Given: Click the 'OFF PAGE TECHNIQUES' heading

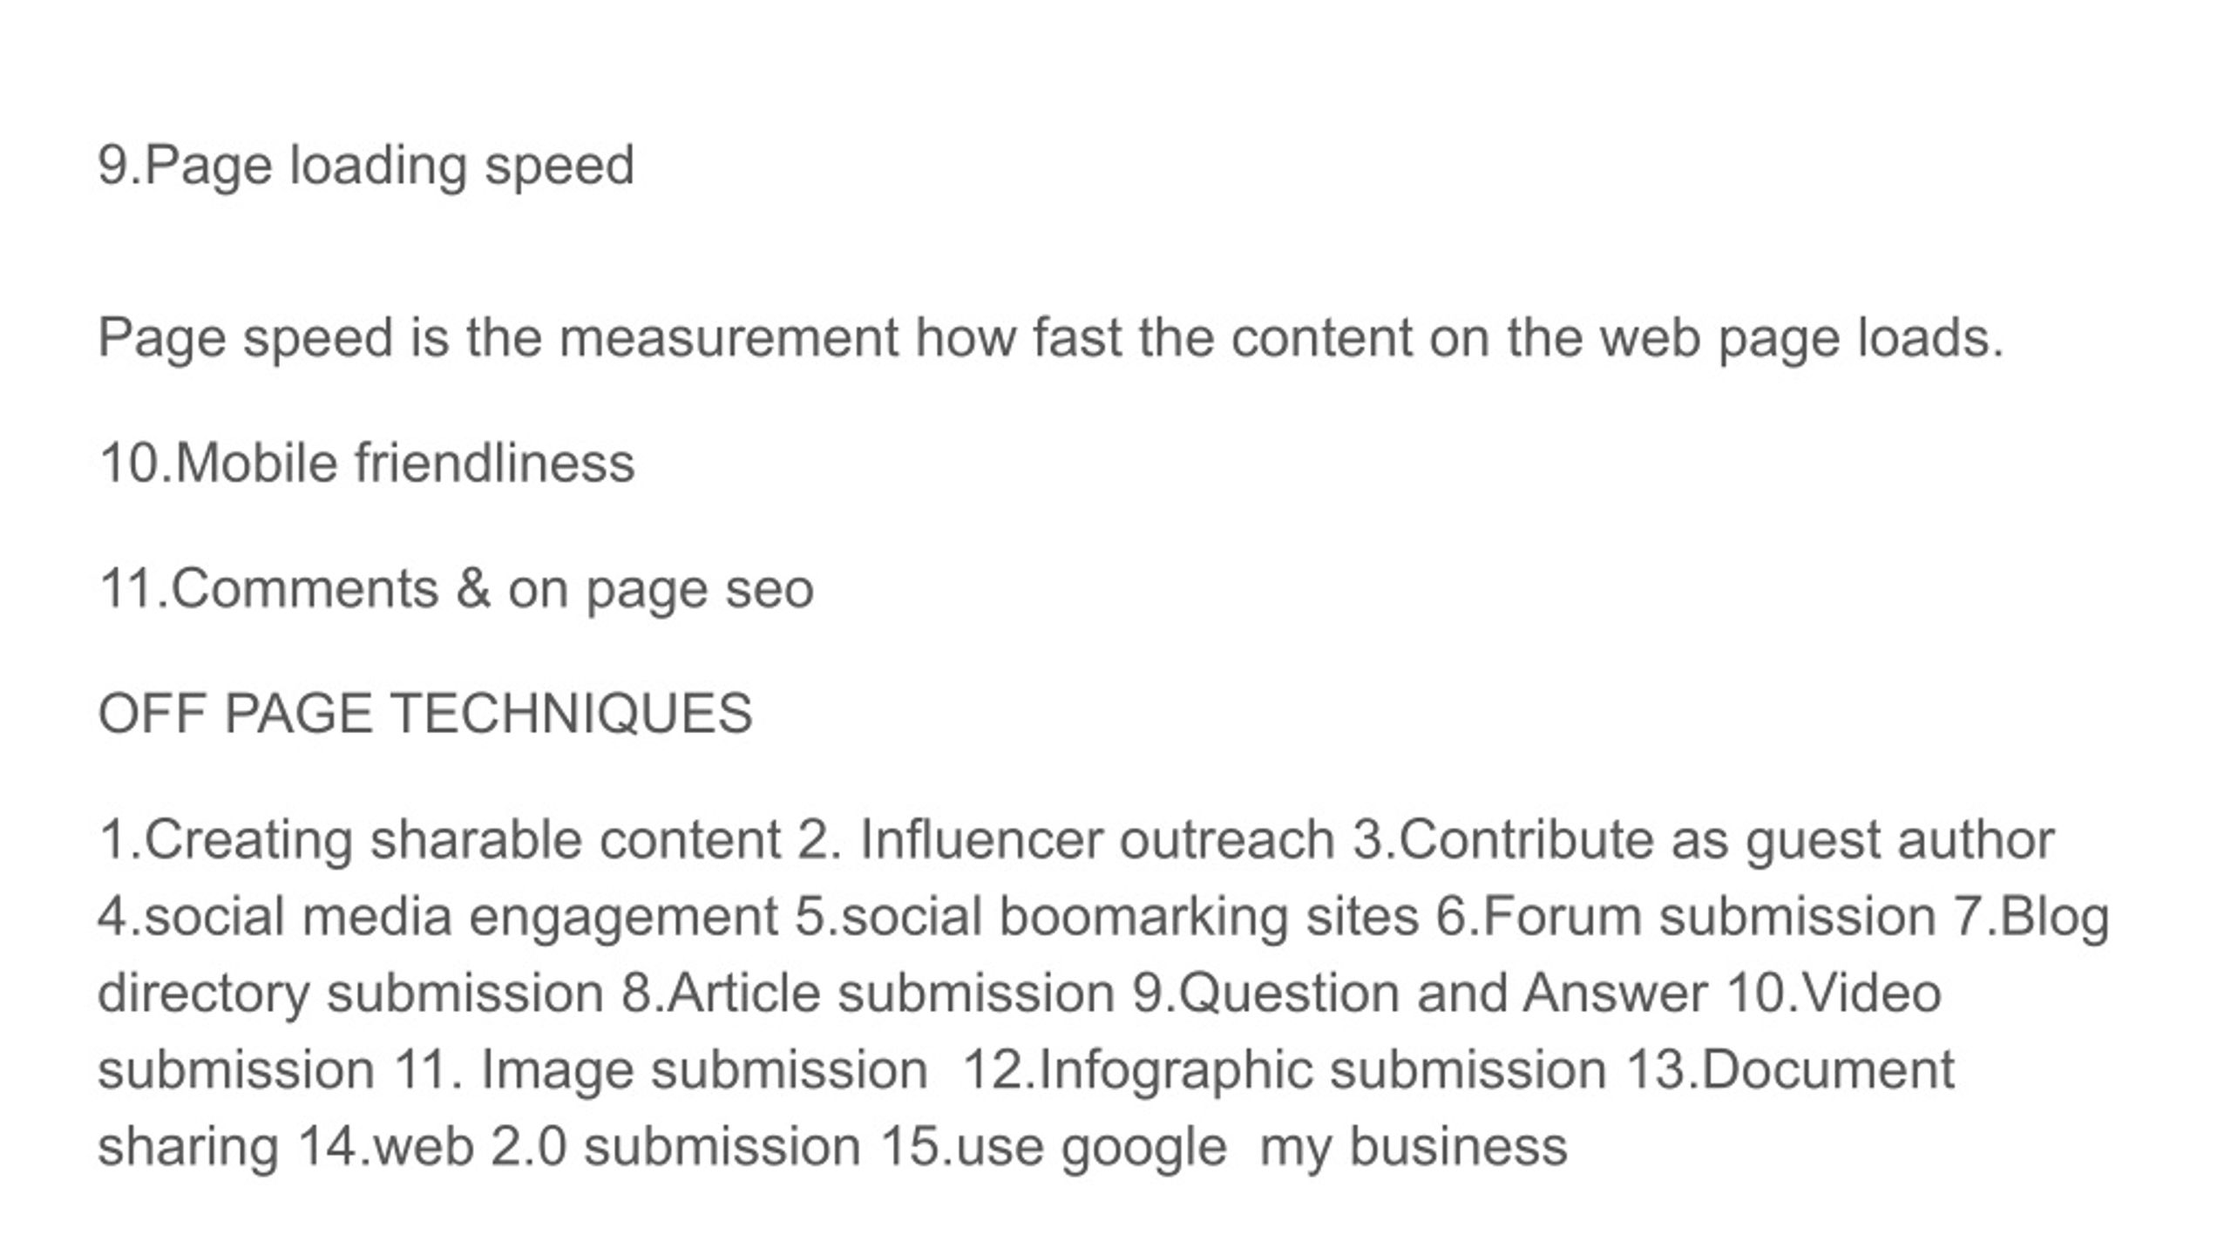Looking at the screenshot, I should 425,714.
